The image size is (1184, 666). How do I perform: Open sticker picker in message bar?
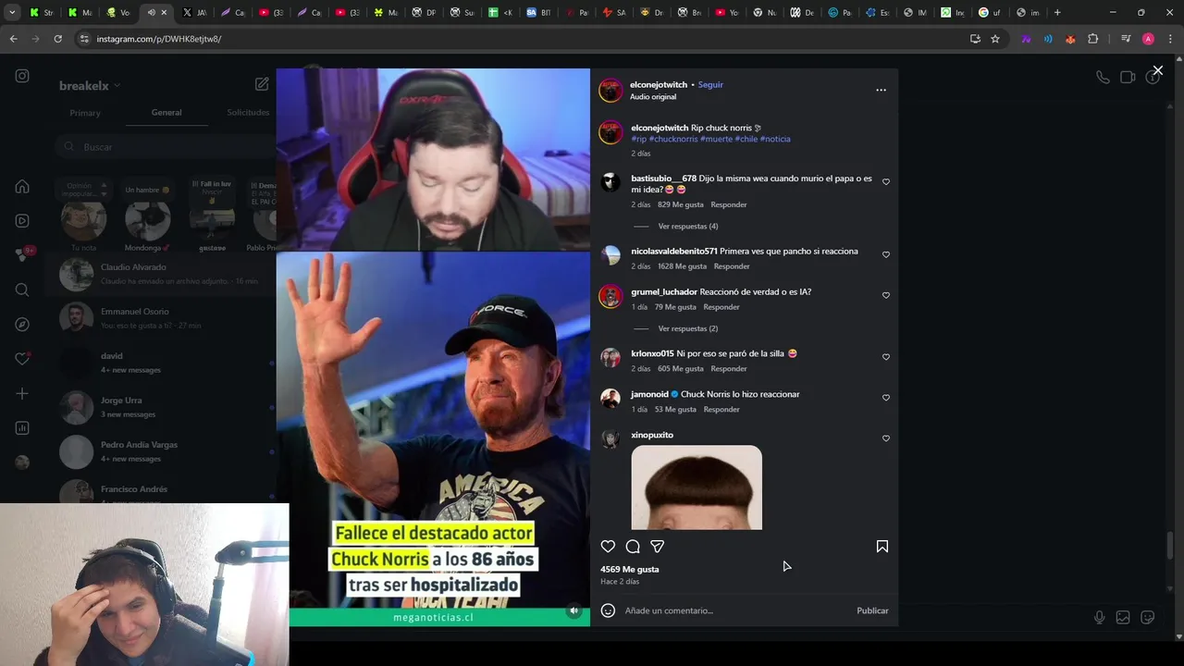(x=1148, y=618)
